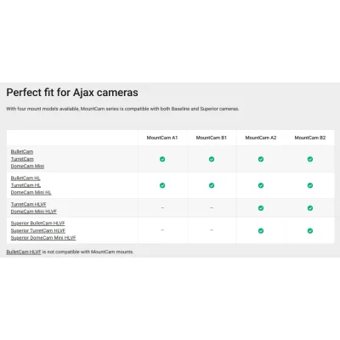
Task: Click the MountCam B2 checkmark in the BulletCam HL row
Action: (310, 185)
